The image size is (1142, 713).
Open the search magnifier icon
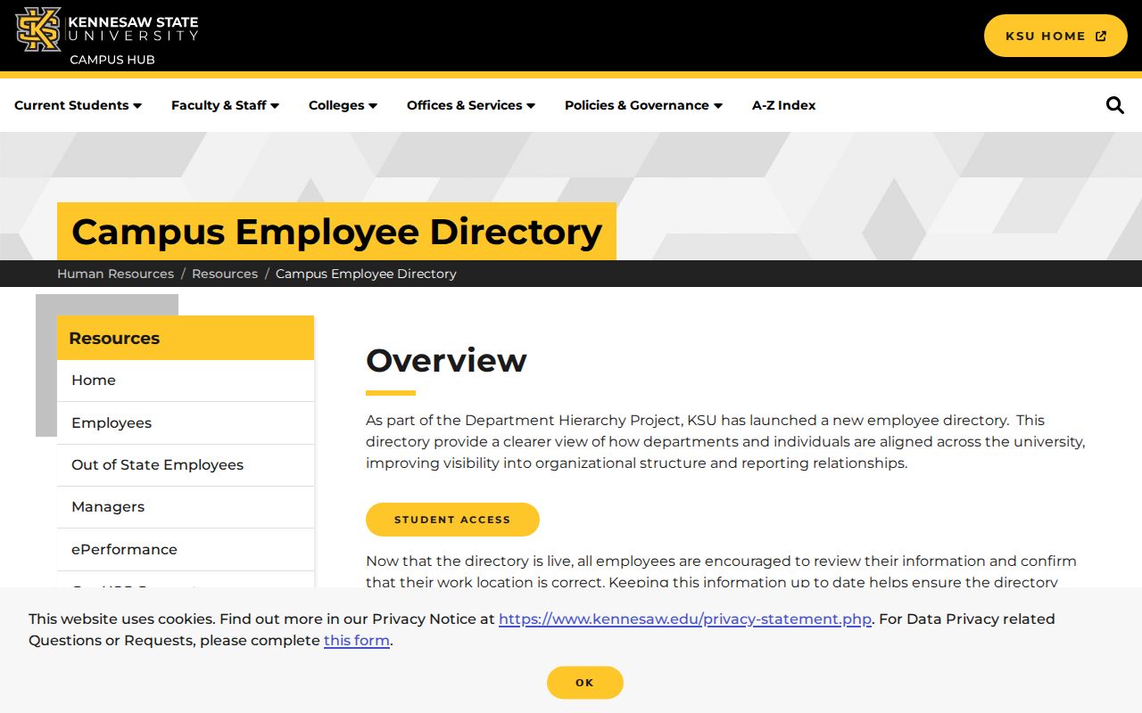click(x=1114, y=105)
